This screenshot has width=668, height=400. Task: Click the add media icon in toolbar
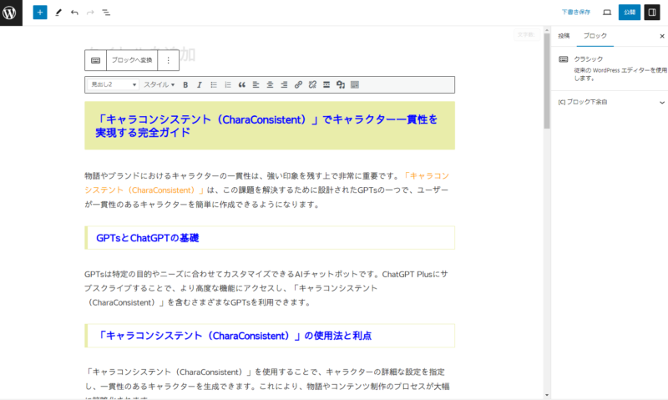[341, 85]
